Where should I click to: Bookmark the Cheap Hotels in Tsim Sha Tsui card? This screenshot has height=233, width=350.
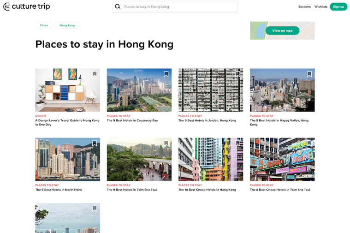(x=309, y=143)
